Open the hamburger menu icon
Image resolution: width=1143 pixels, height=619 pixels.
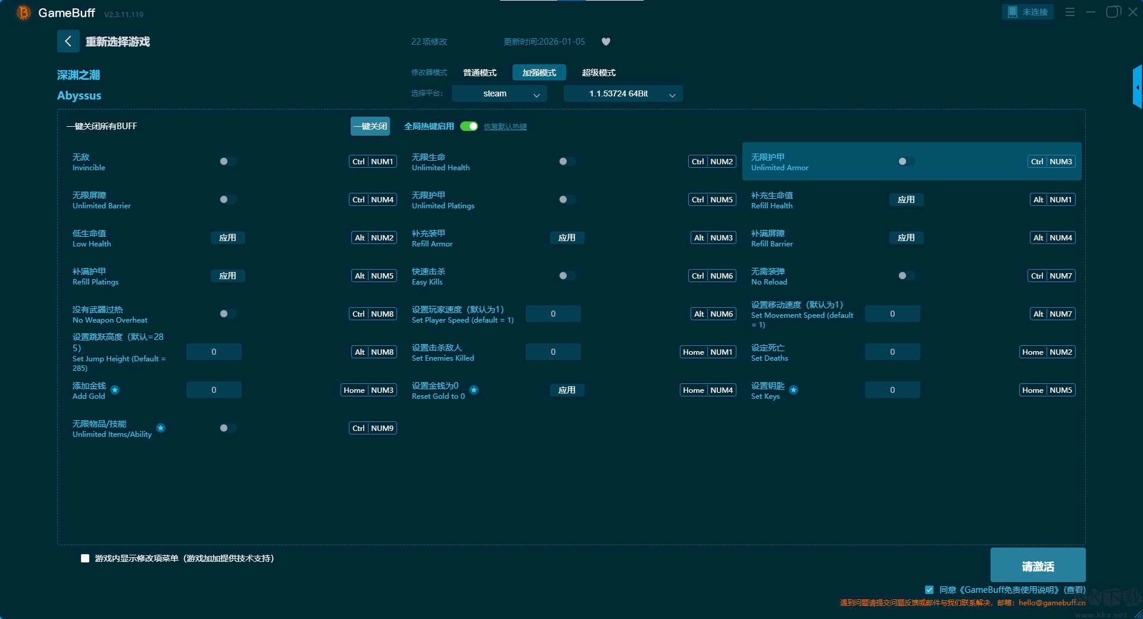tap(1070, 12)
